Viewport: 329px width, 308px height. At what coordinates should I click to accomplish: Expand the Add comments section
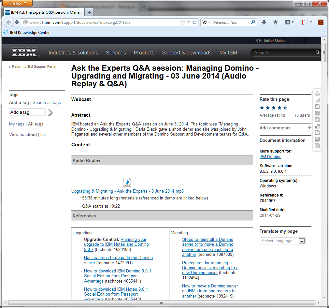309,128
